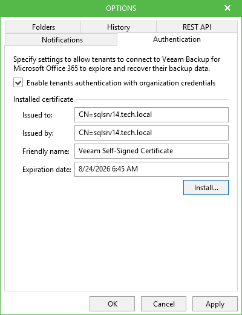Cancel the Options dialog
This screenshot has height=315, width=242.
pos(164,303)
